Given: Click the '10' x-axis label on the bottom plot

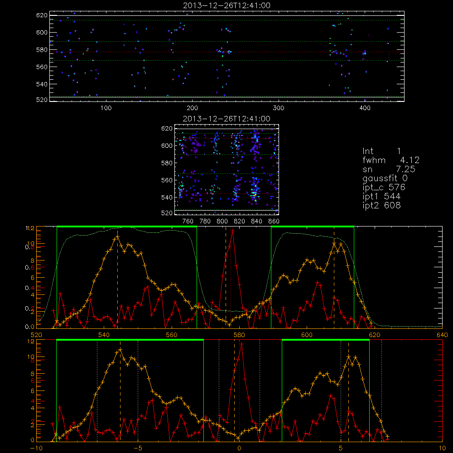Looking at the screenshot, I should coord(442,448).
